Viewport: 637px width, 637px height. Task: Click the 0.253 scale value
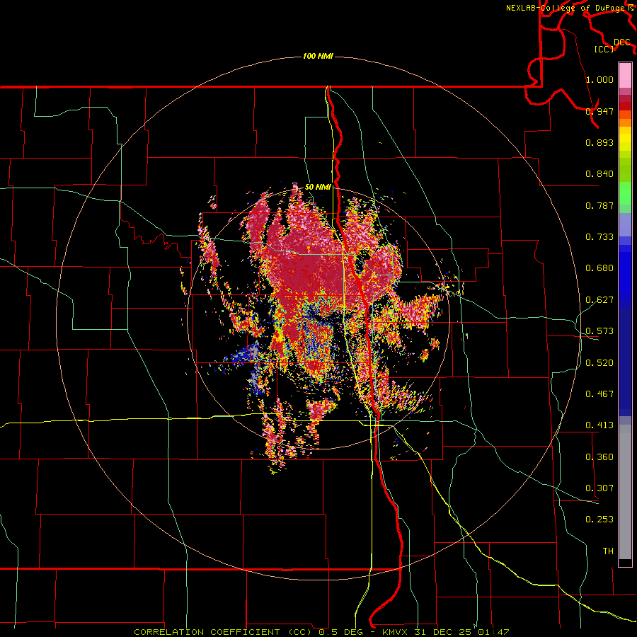[599, 520]
